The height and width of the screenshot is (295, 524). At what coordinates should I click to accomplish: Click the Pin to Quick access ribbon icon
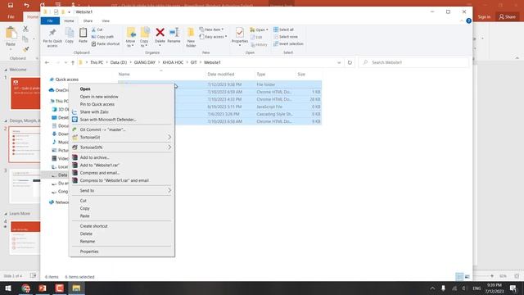pos(52,33)
